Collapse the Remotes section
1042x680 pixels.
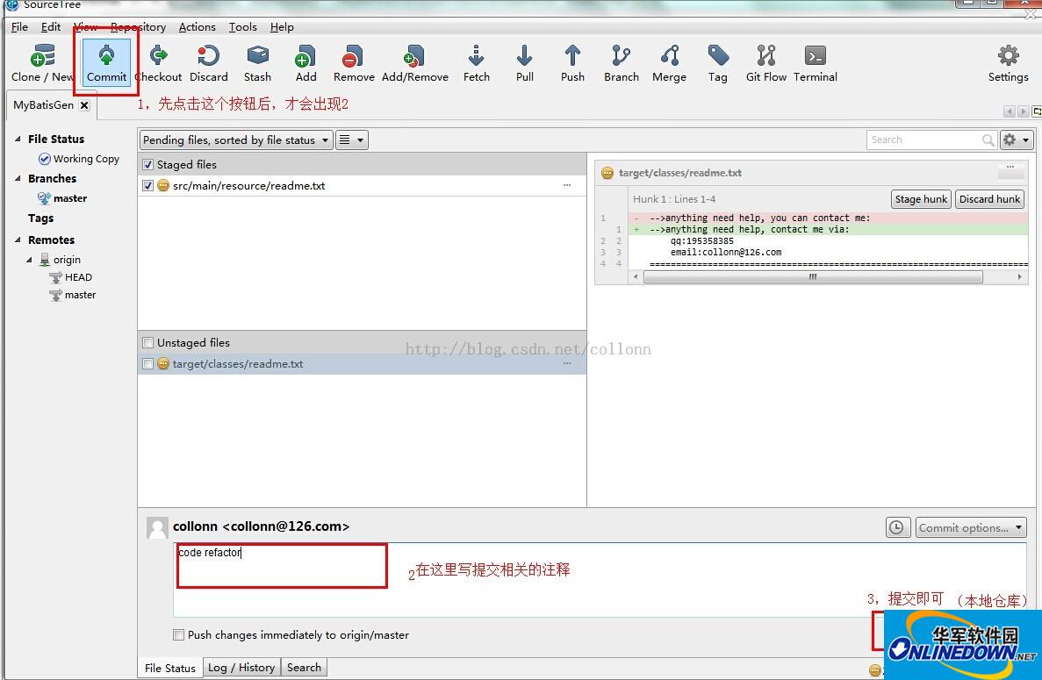(18, 240)
